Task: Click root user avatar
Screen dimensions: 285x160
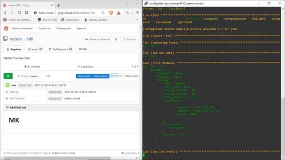Action: (x=8, y=85)
